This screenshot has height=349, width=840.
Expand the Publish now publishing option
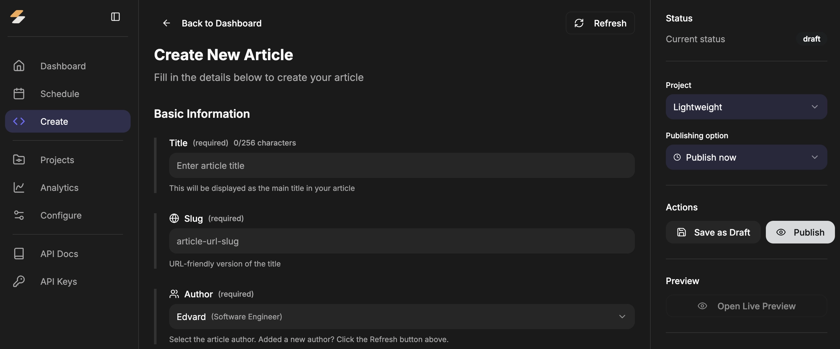point(746,157)
